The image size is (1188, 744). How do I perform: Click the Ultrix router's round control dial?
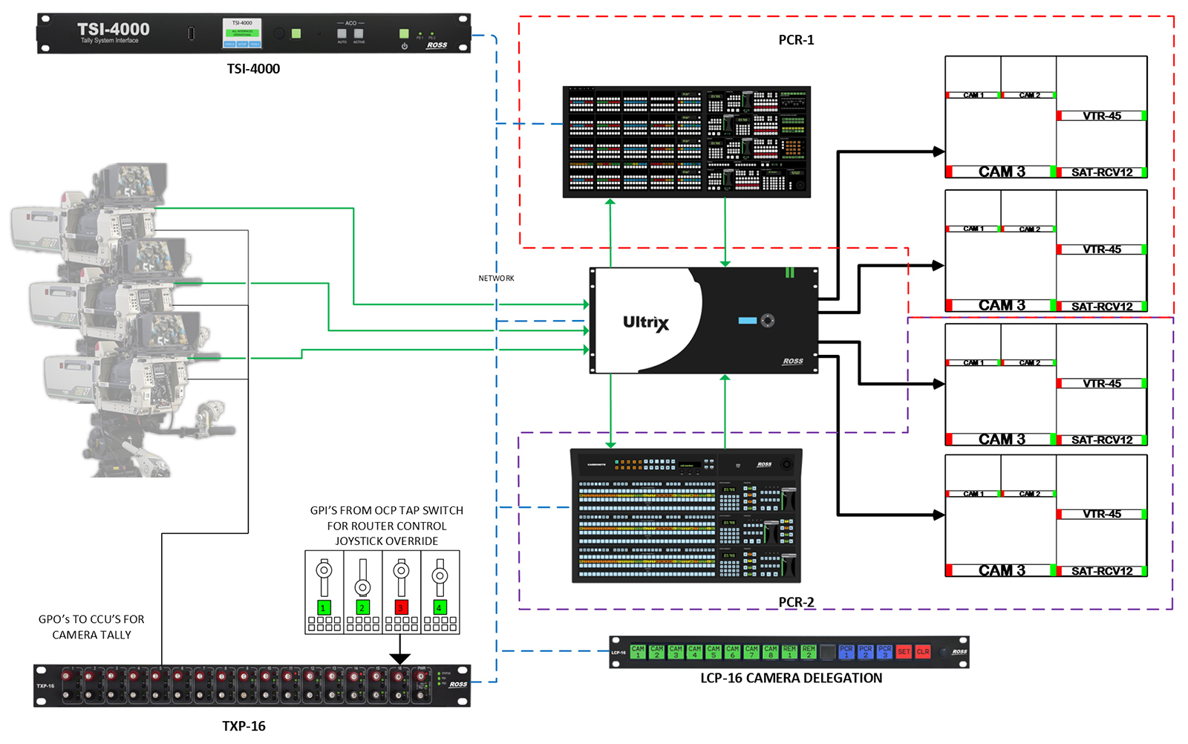768,321
